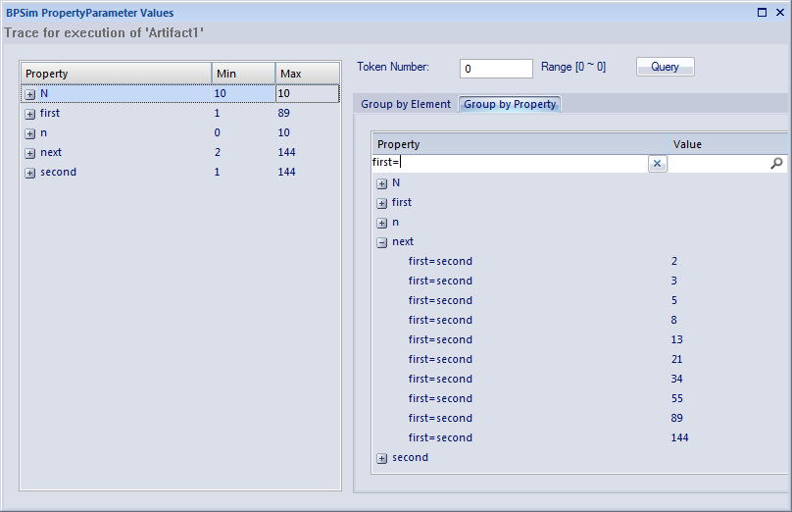The image size is (792, 512).
Task: Expand N node in right tree
Action: [381, 183]
